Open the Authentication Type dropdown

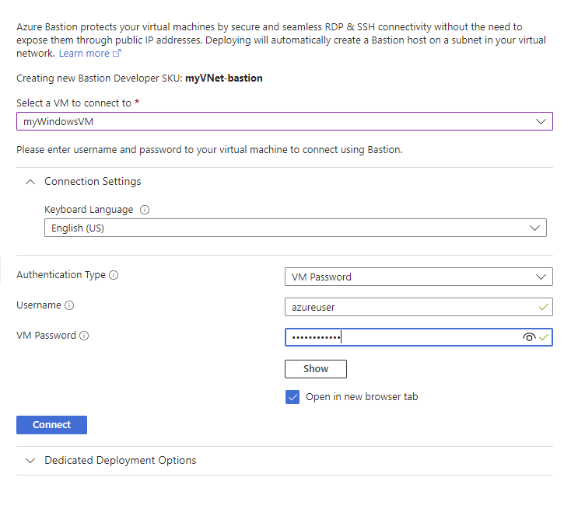[418, 277]
